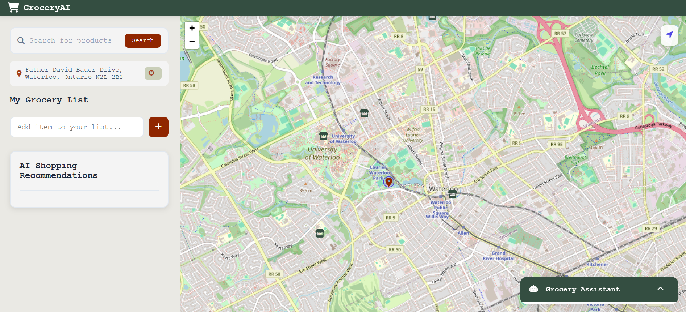This screenshot has height=312, width=686.
Task: Click the store marker near Albert Street
Action: pyautogui.click(x=364, y=113)
